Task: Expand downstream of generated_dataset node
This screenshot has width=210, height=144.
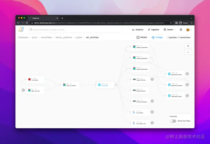Action: 187,85
